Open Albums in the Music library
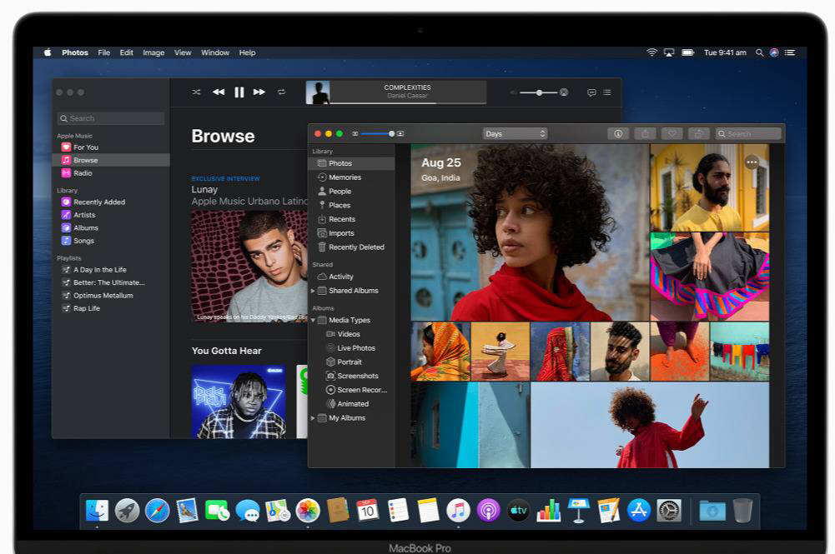This screenshot has height=554, width=835. coord(111,227)
